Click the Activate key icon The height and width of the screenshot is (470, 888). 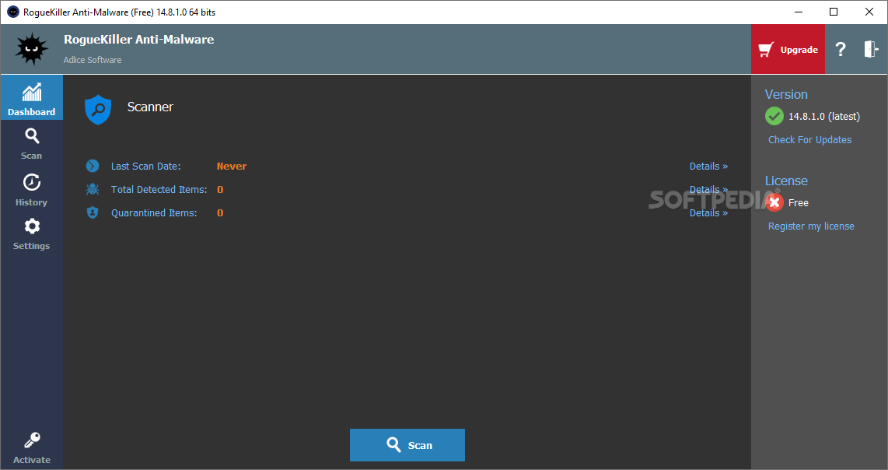(32, 440)
